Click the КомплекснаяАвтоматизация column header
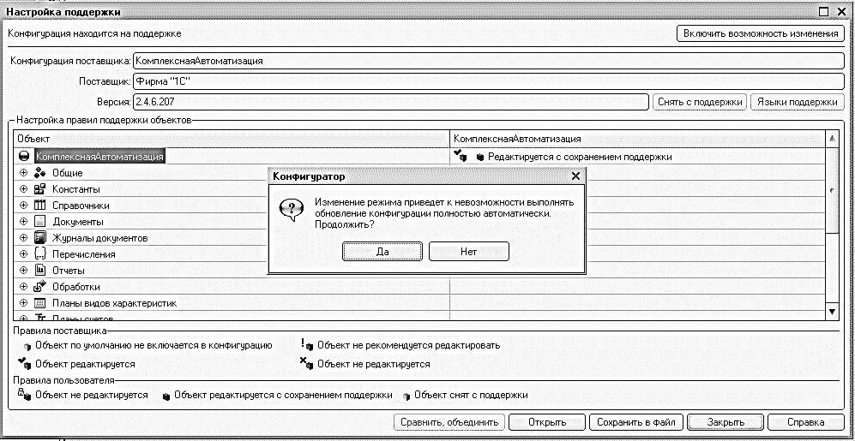Screen dimensions: 855x441 tap(638, 140)
